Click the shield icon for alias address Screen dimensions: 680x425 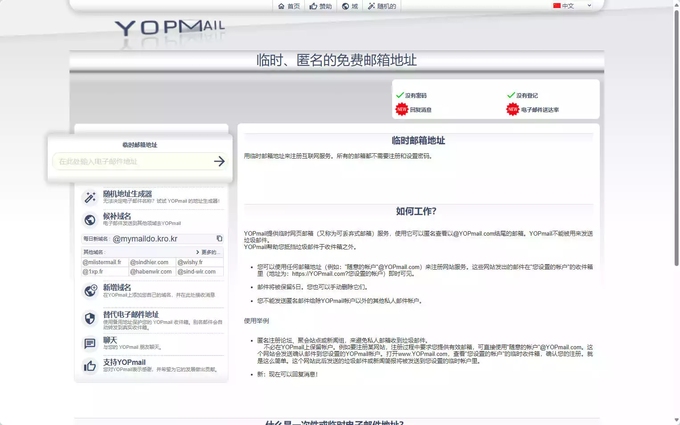pos(90,318)
